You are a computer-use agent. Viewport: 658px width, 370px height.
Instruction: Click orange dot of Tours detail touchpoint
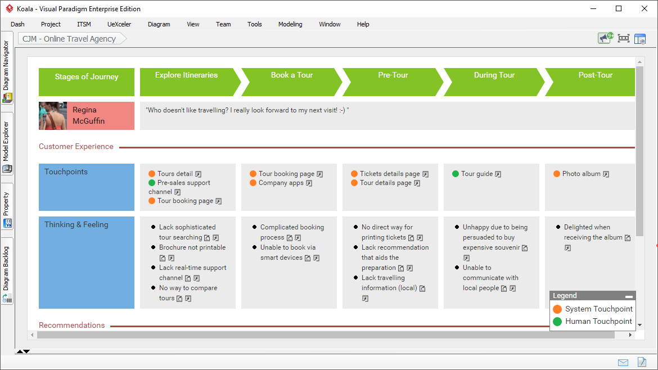152,174
